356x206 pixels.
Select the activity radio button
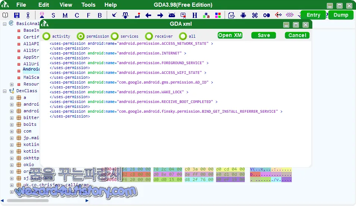tap(46, 36)
